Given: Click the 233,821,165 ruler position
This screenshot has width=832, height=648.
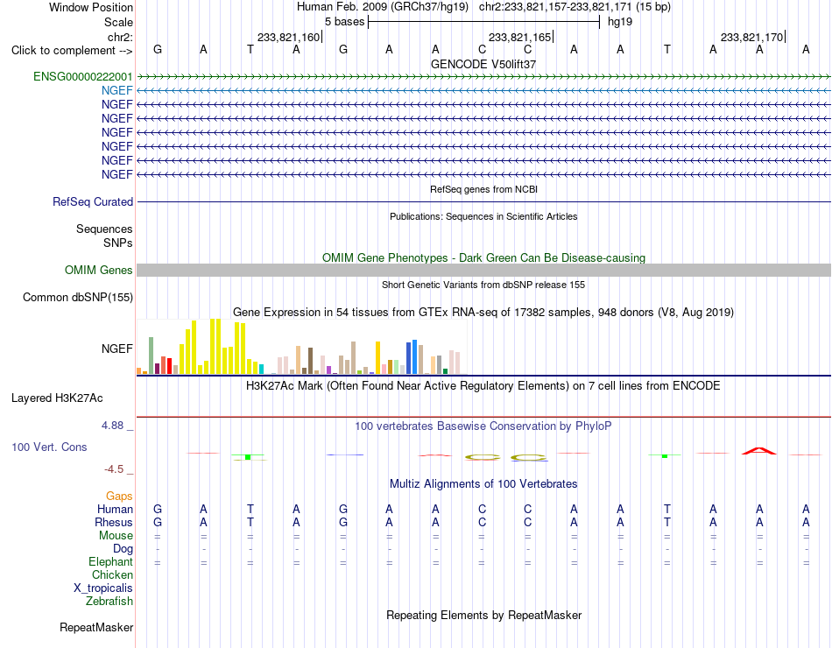Looking at the screenshot, I should [519, 37].
